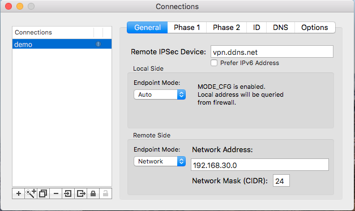
Task: Select the demo connection row
Action: point(62,44)
